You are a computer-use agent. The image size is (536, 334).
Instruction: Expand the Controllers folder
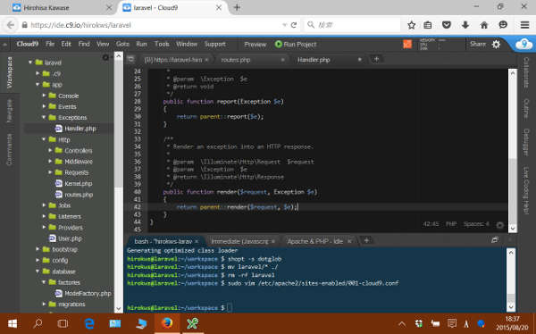pos(50,150)
